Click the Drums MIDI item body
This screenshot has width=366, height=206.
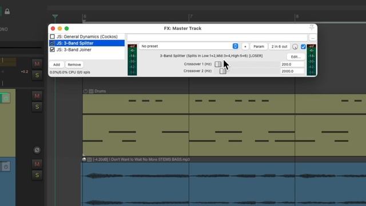[x=224, y=125]
